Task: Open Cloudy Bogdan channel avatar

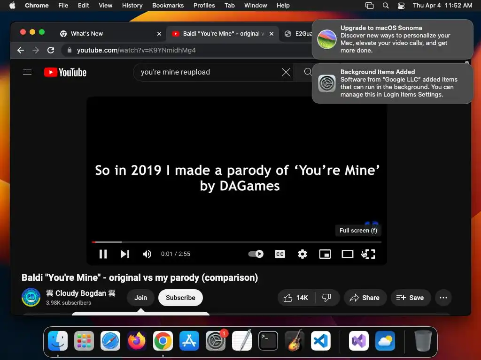Action: [x=31, y=297]
